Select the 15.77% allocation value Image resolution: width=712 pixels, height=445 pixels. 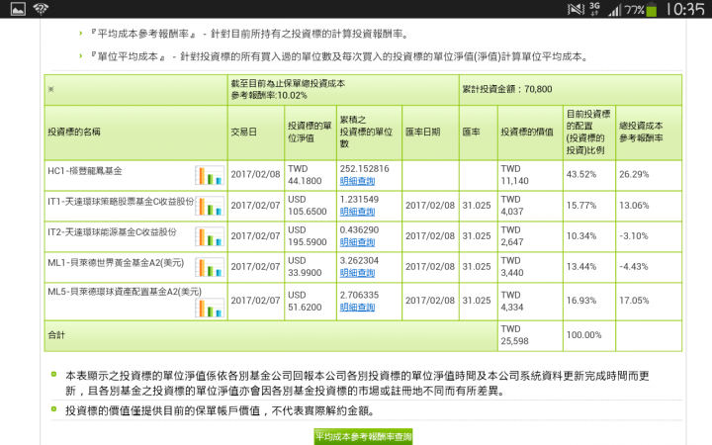581,206
